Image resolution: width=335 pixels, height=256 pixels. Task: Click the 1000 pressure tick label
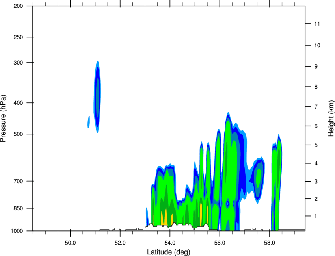17,231
